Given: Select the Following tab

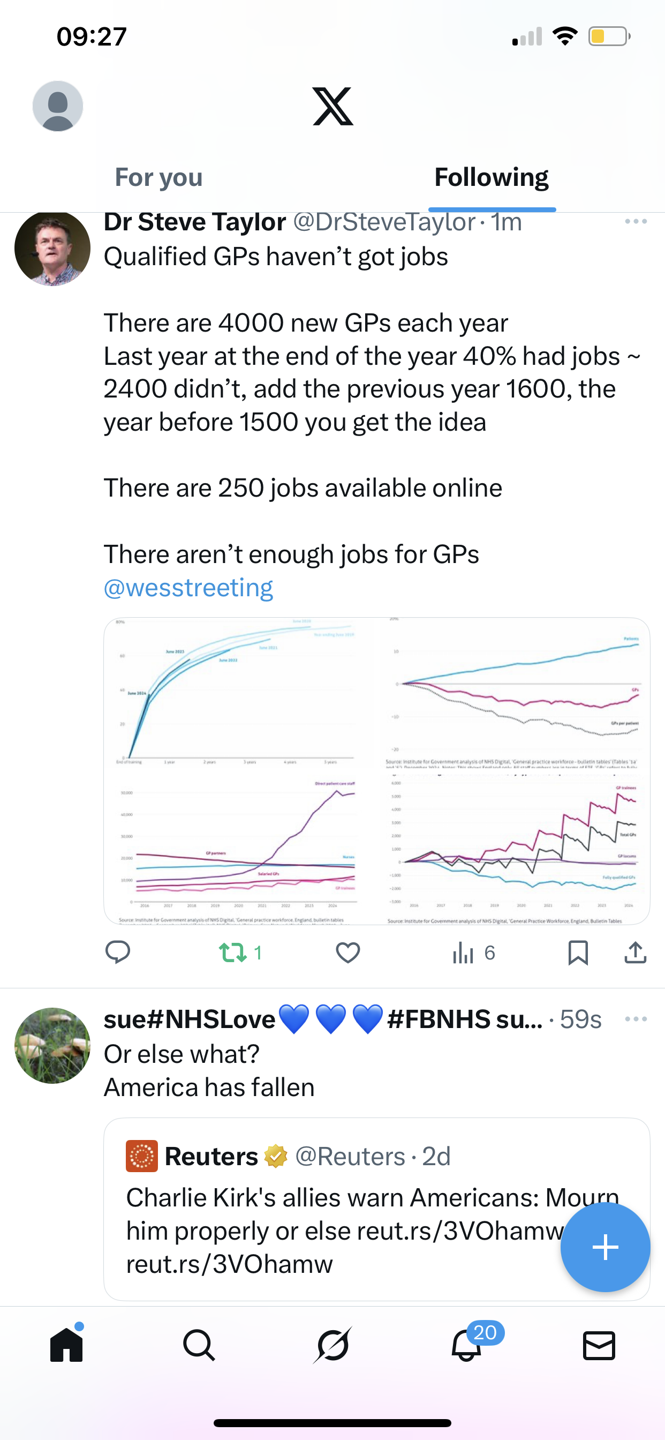Looking at the screenshot, I should (x=491, y=177).
